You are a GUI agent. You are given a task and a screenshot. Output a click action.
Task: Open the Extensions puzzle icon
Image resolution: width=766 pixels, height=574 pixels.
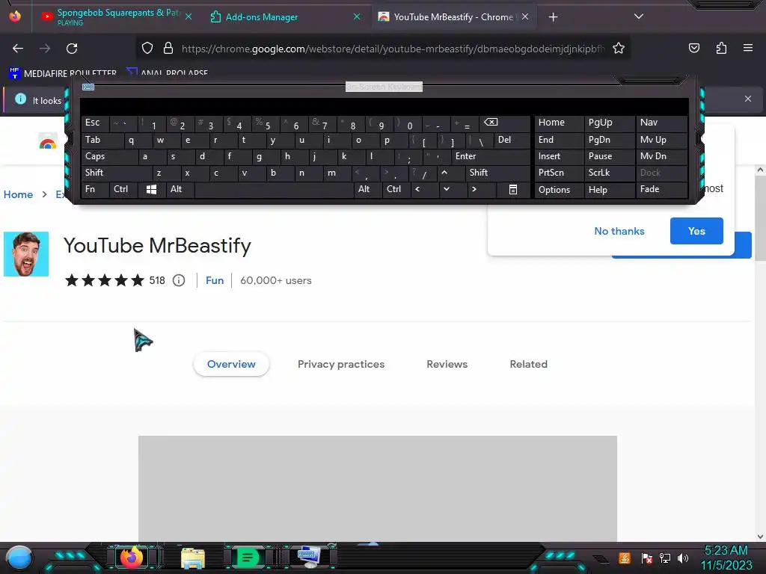coord(722,48)
